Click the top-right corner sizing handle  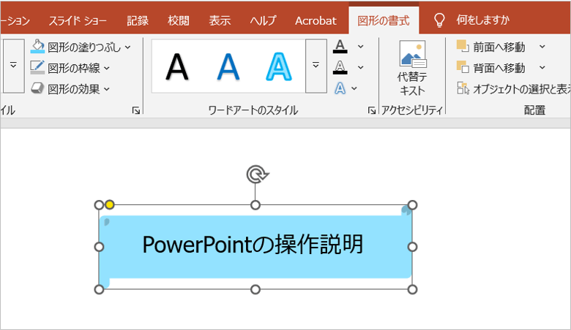[412, 205]
